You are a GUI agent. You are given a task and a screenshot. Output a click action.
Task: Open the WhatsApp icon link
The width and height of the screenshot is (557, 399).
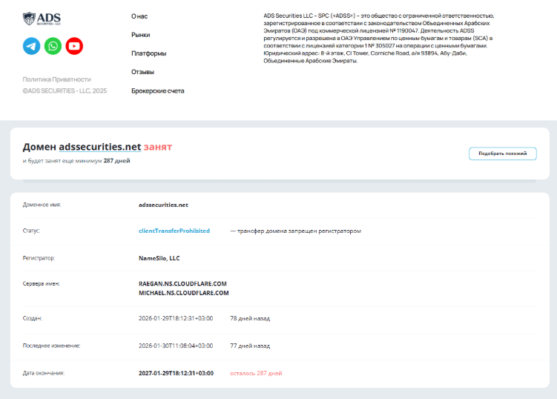53,46
